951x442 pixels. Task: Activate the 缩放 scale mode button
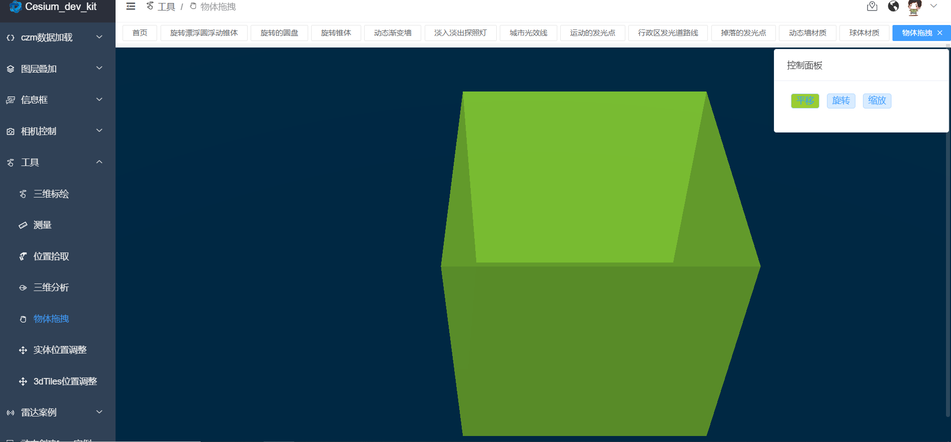click(x=877, y=101)
